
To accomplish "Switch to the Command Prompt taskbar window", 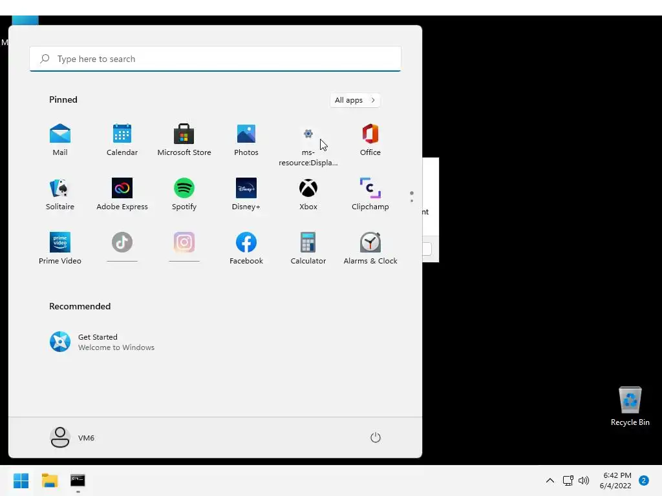I will [x=78, y=480].
